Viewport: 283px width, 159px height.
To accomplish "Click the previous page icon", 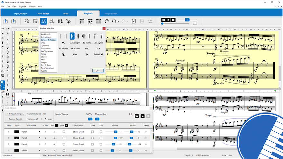I will [134, 21].
